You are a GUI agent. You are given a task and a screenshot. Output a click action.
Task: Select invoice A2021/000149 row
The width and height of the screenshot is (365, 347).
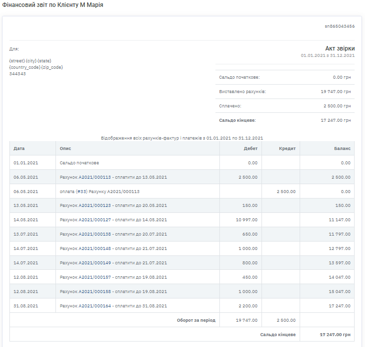[113, 263]
